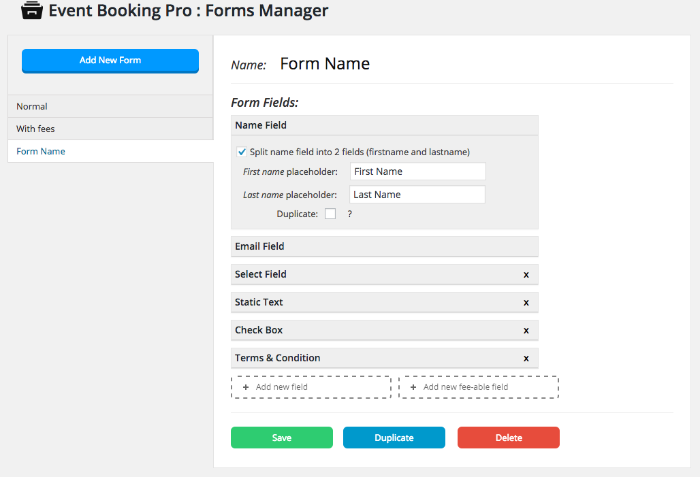Click the green Save button
The height and width of the screenshot is (477, 700).
point(282,438)
